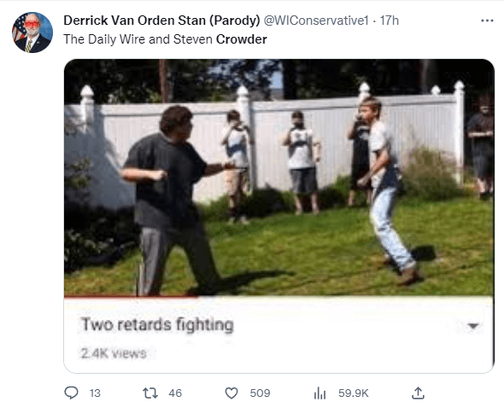The height and width of the screenshot is (408, 504).
Task: Play the embedded backyard video thumbnail
Action: click(x=278, y=177)
